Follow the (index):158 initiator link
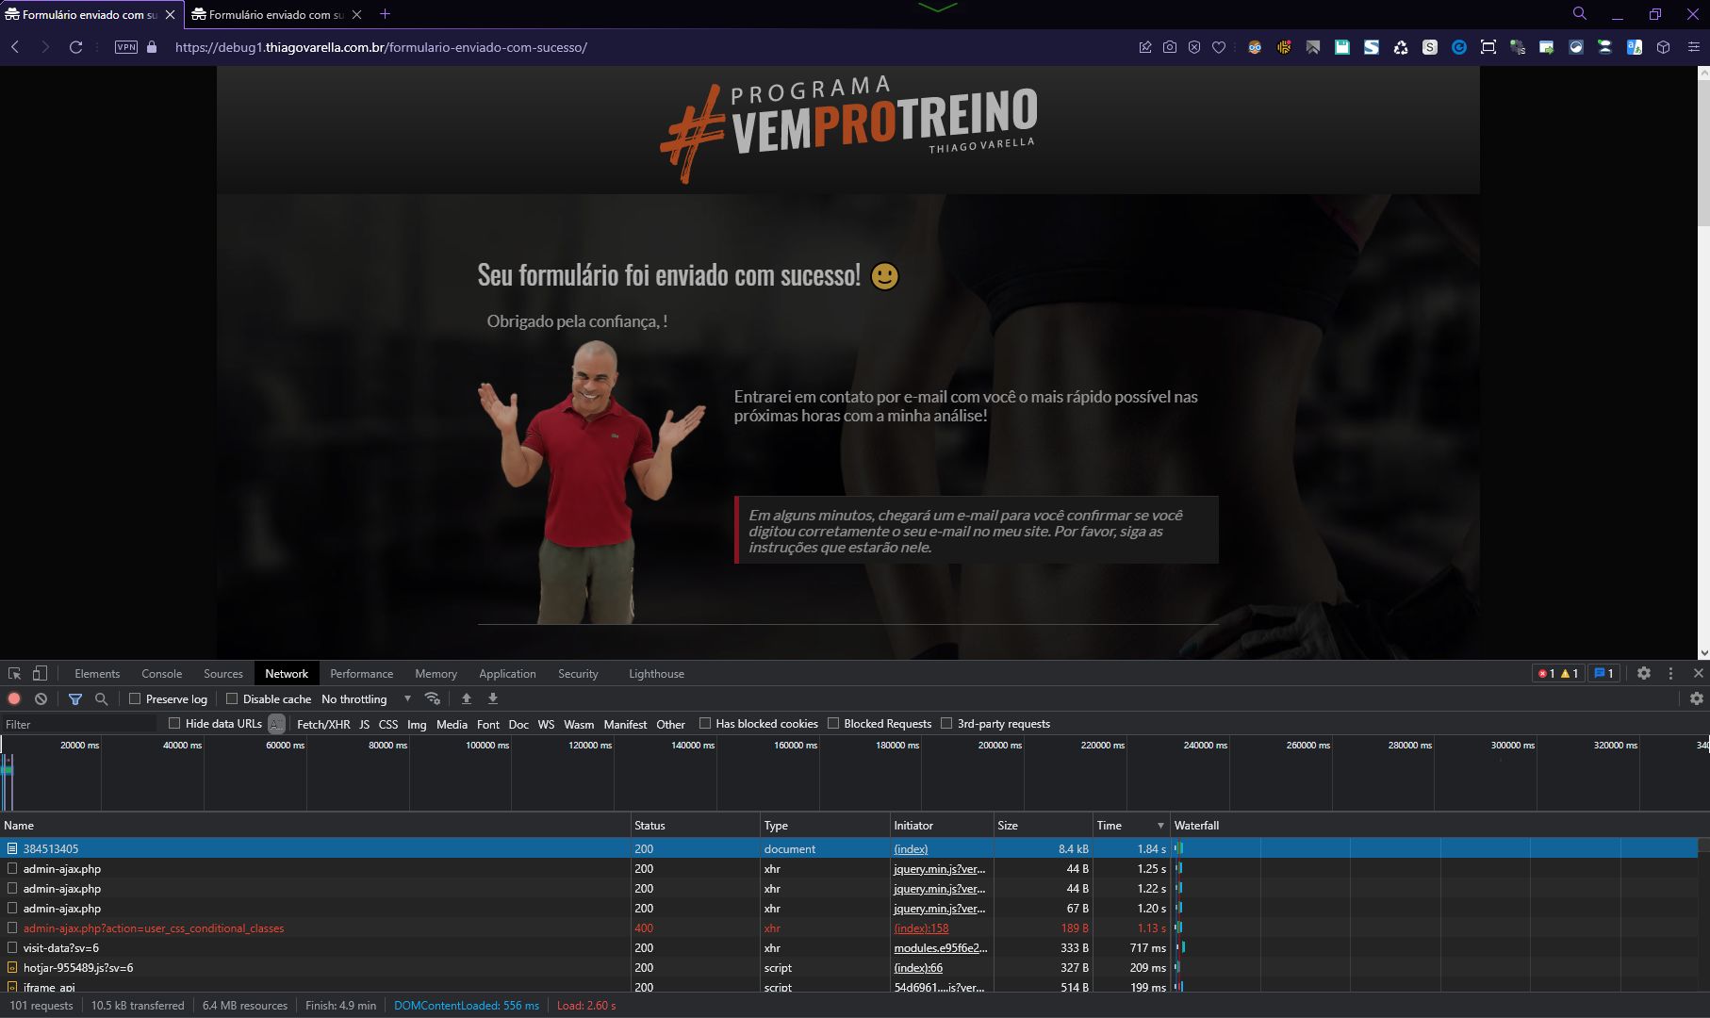Viewport: 1710px width, 1018px height. 921,928
